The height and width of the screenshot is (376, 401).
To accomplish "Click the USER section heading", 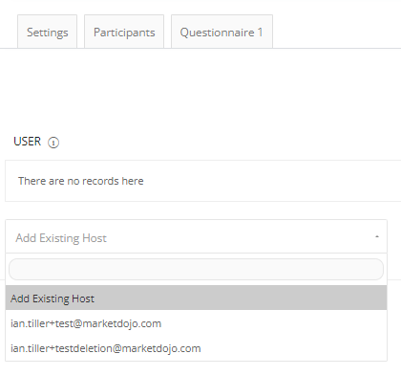I will tap(28, 142).
